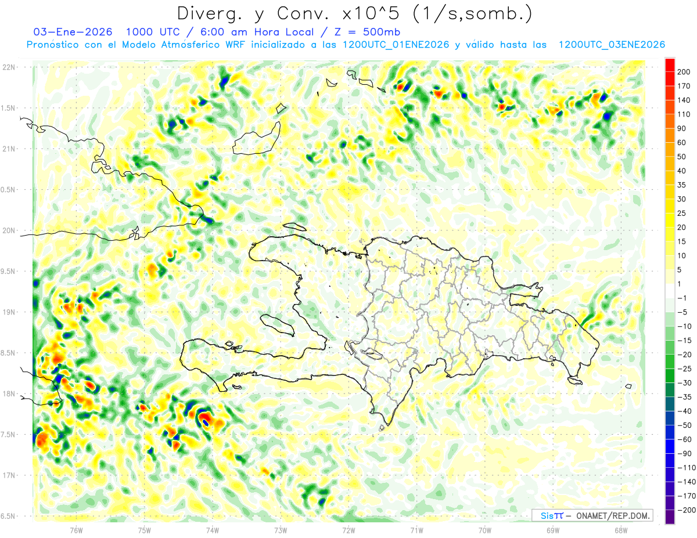Click the '6.5N' latitude axis label
The image size is (697, 538).
click(8, 516)
